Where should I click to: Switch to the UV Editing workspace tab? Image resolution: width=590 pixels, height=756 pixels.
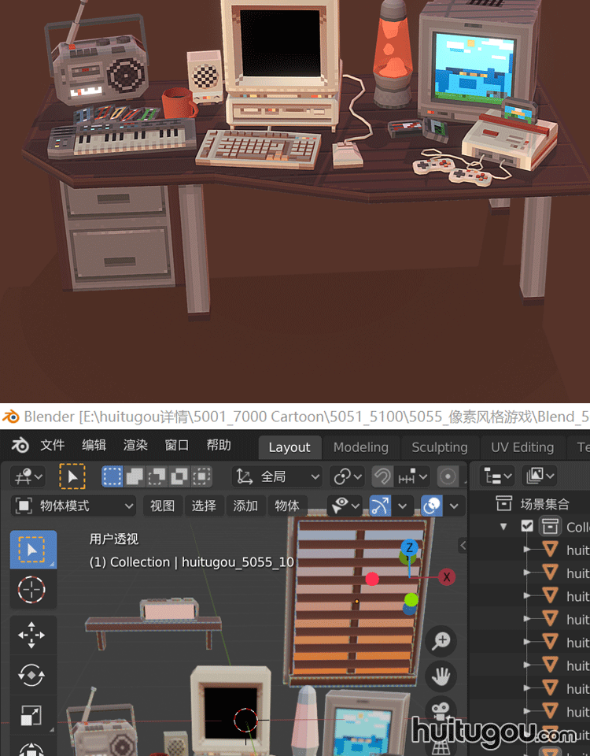tap(522, 447)
